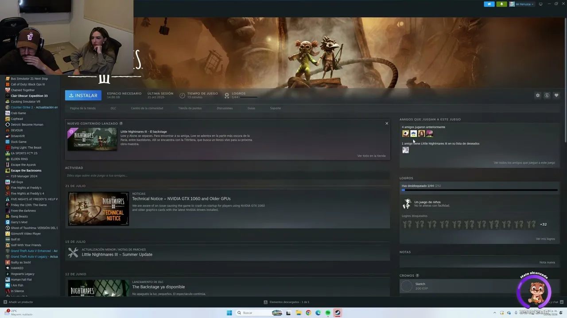Select Clair Obscur: Expedition 33 in library
This screenshot has height=318, width=567.
29,96
